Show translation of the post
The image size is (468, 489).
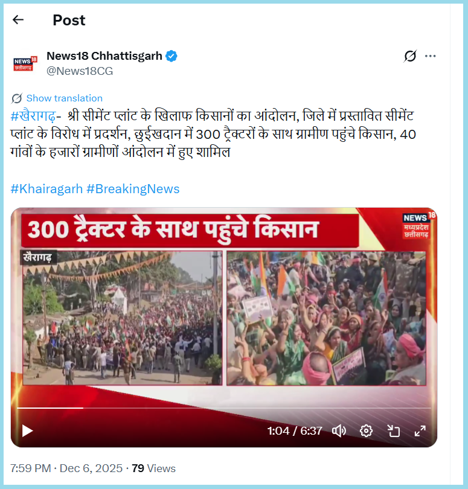[64, 98]
